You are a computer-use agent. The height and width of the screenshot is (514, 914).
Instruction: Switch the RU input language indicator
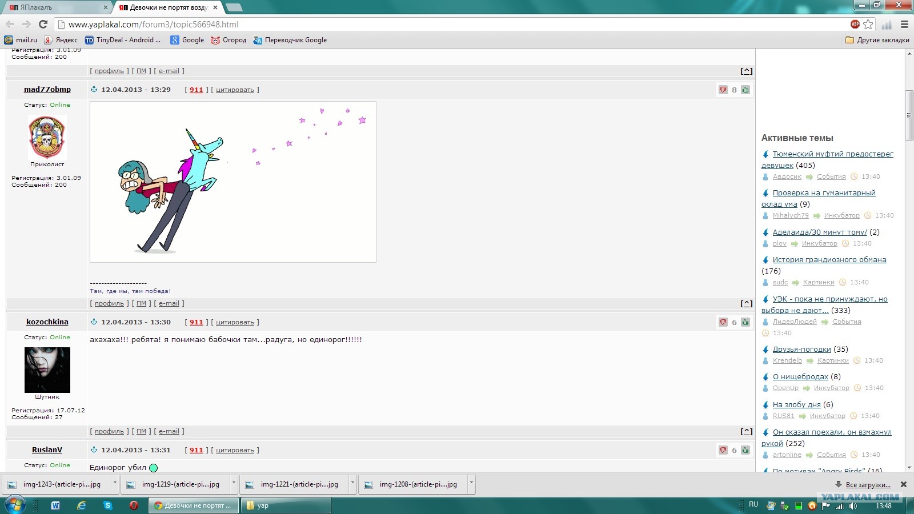pos(753,505)
